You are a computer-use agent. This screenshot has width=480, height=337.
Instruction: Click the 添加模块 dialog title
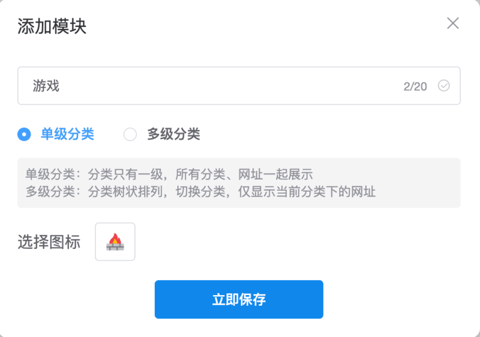(x=52, y=26)
